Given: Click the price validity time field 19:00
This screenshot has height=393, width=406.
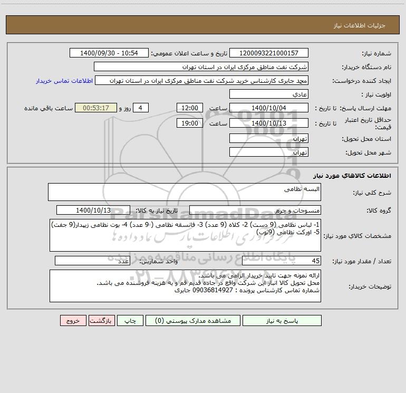Looking at the screenshot, I should (189, 123).
